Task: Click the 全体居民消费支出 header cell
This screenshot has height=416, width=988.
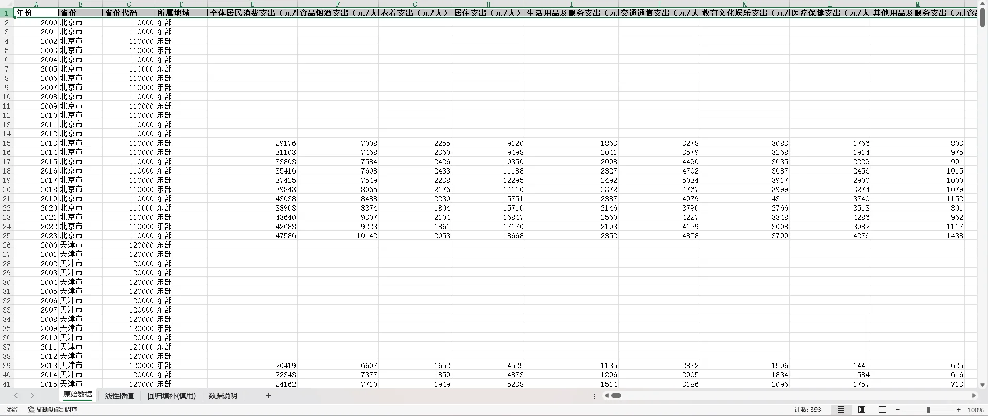Action: (252, 13)
